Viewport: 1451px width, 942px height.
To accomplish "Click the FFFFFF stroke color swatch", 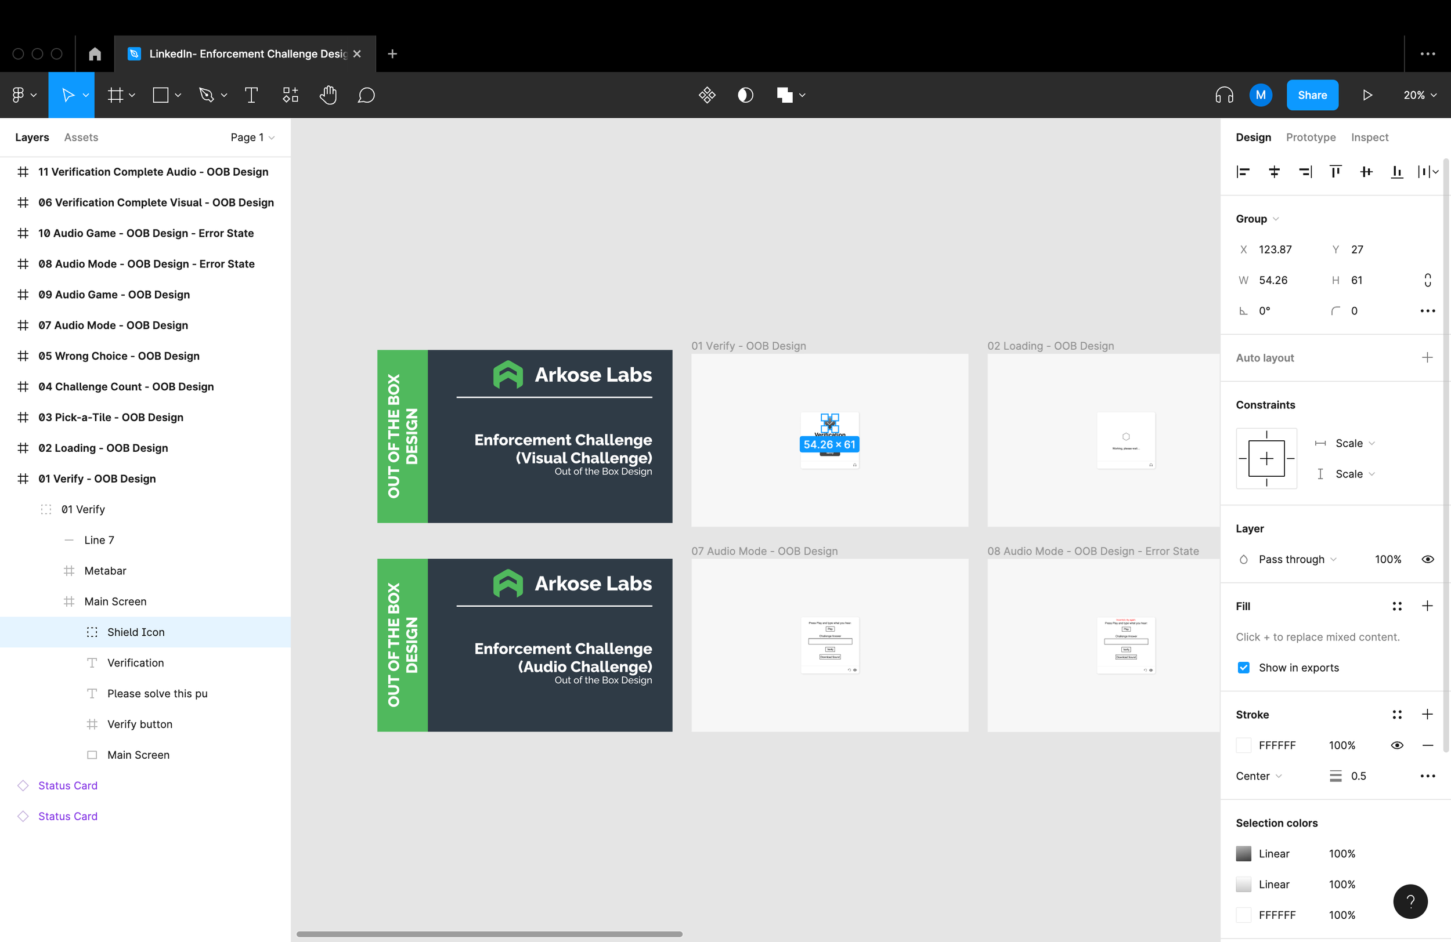I will click(x=1244, y=745).
